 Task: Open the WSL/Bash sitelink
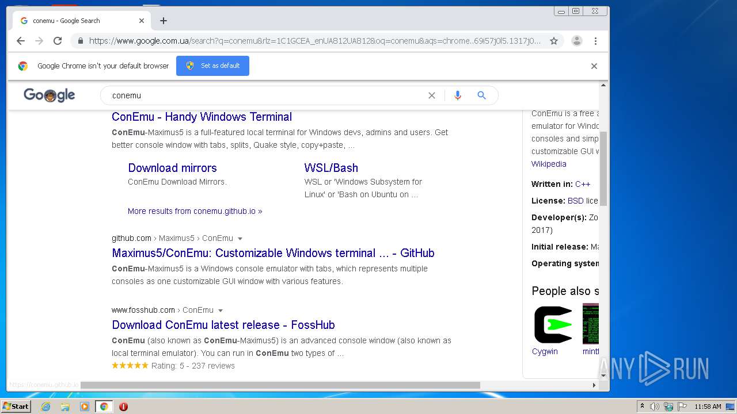(x=331, y=168)
